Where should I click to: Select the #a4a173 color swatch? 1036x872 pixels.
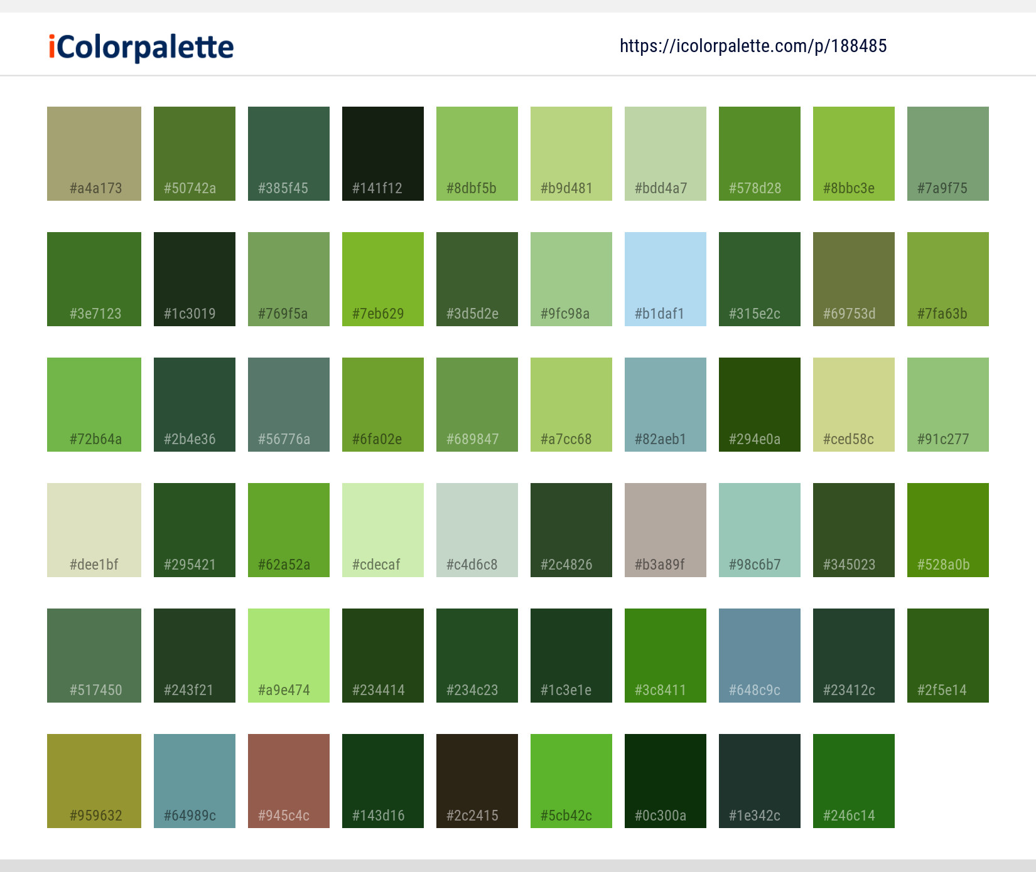click(94, 154)
